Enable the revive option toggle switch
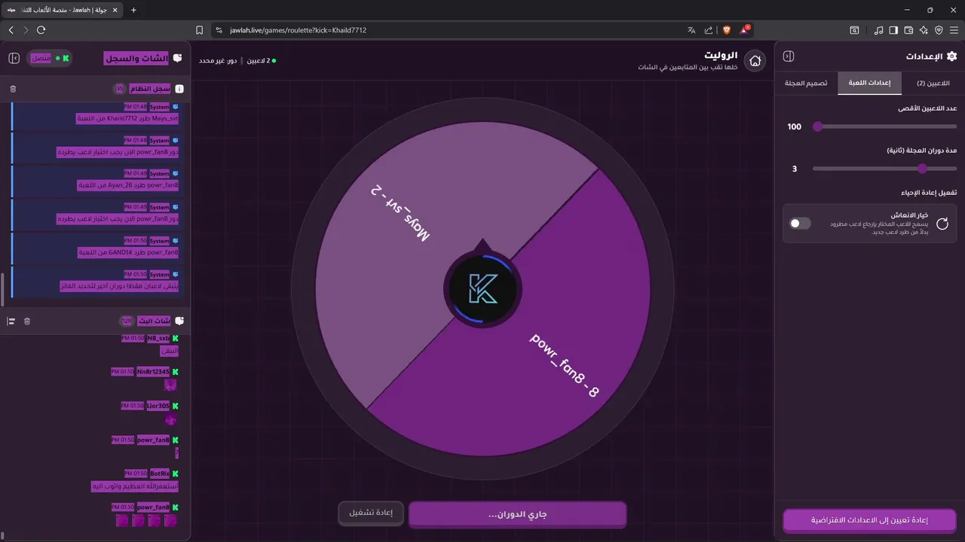This screenshot has width=965, height=542. [800, 224]
